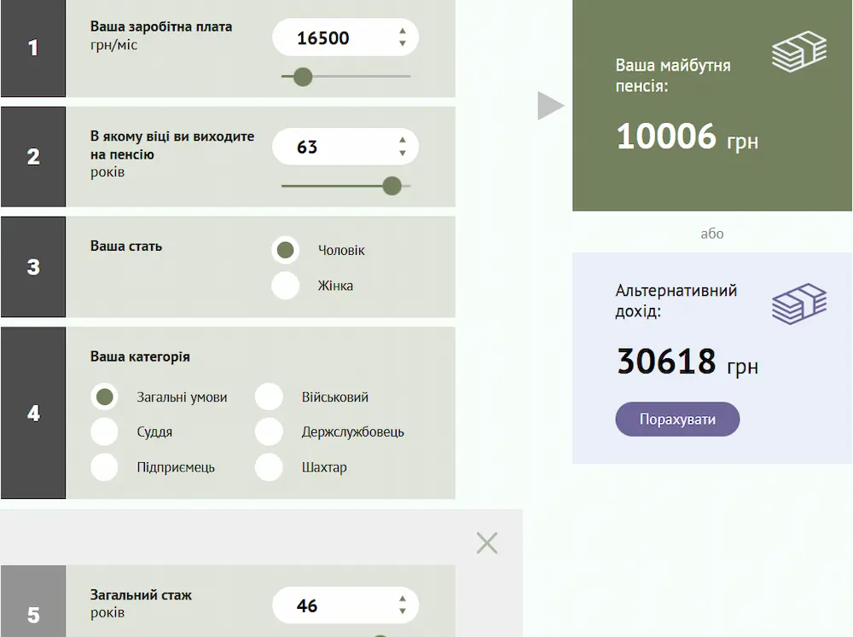Choose the Суддя category
Viewport: 853px width, 637px height.
pyautogui.click(x=105, y=432)
